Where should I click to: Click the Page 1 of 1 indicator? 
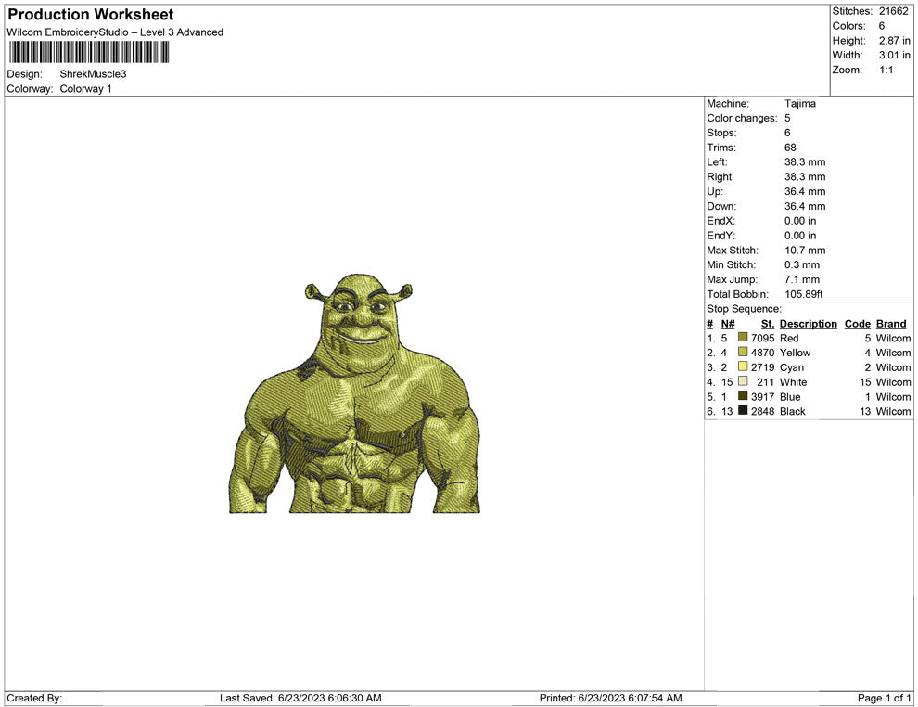click(x=884, y=698)
